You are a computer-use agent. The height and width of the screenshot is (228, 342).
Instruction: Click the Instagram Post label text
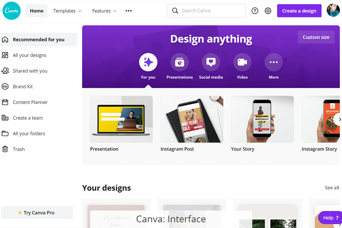click(x=177, y=149)
